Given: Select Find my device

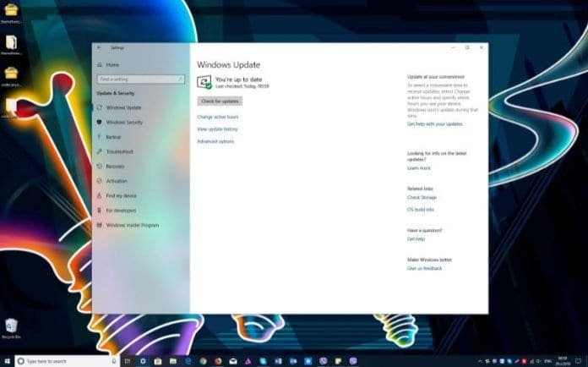Looking at the screenshot, I should click(121, 196).
